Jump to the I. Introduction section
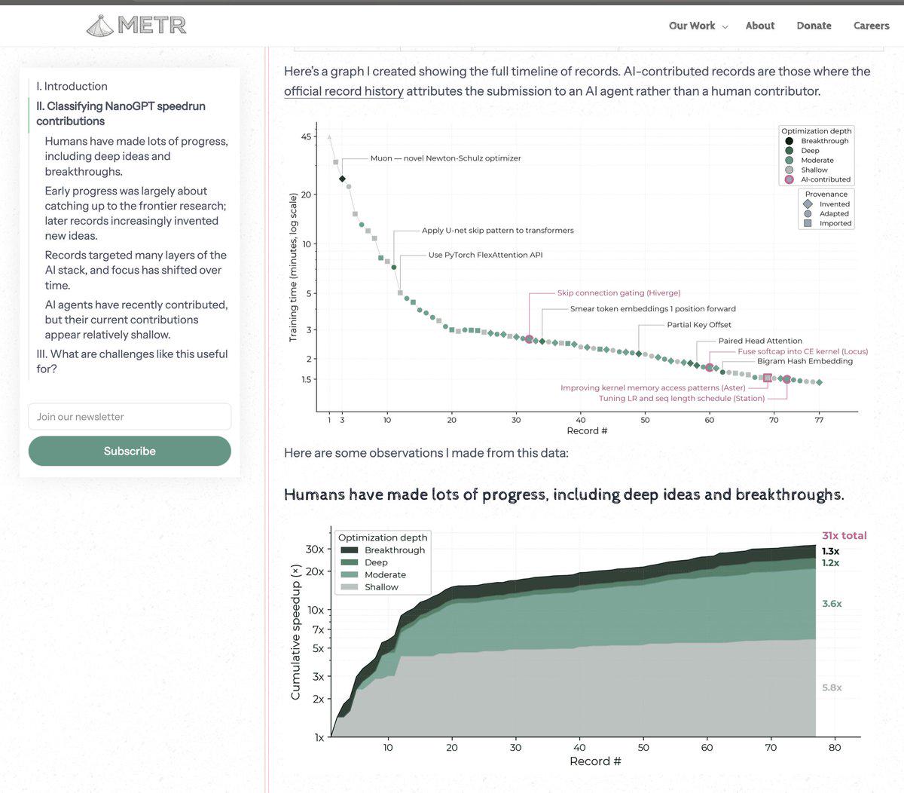 (x=72, y=86)
